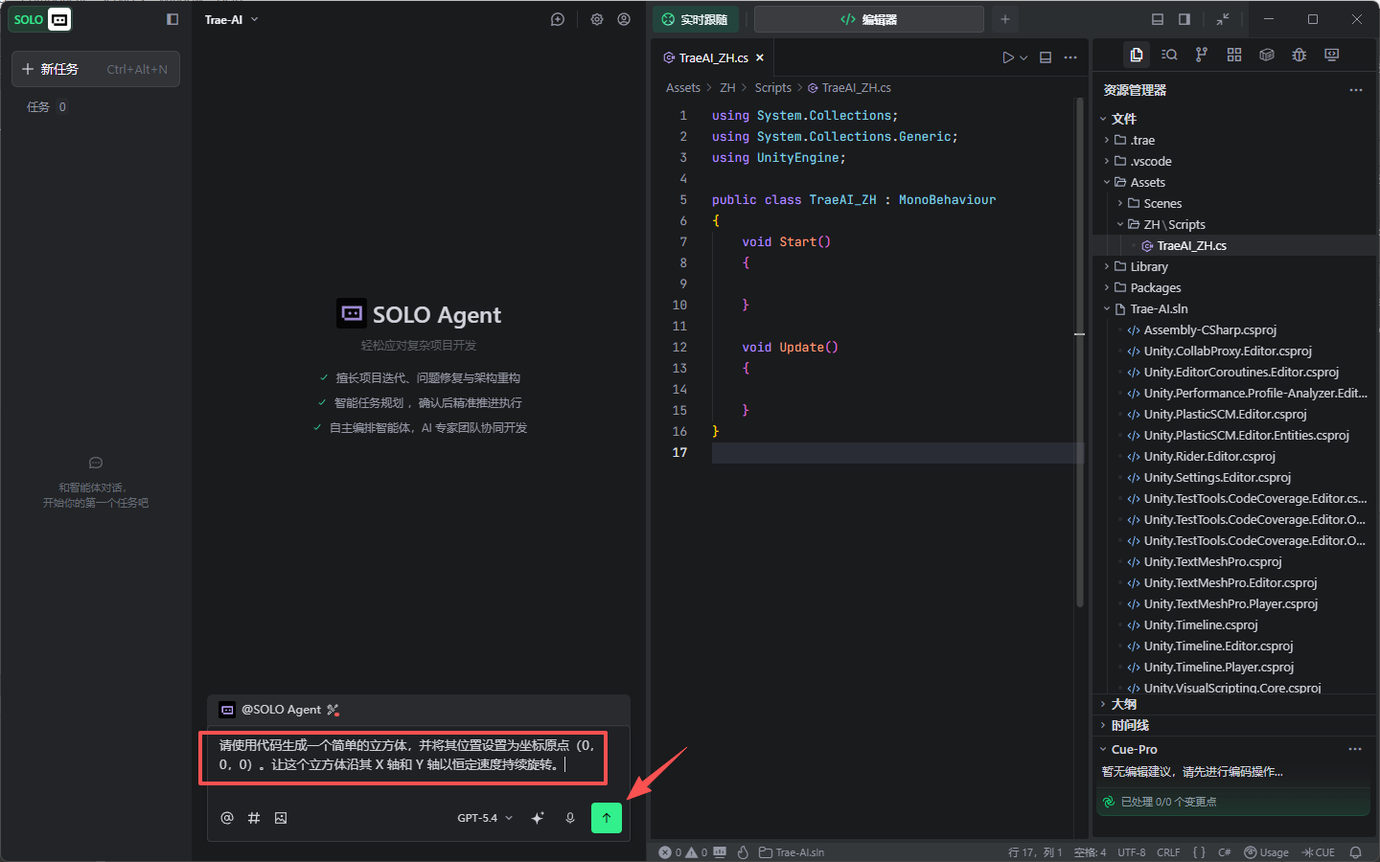
Task: Open the Trae-AI project dropdown
Action: [232, 19]
